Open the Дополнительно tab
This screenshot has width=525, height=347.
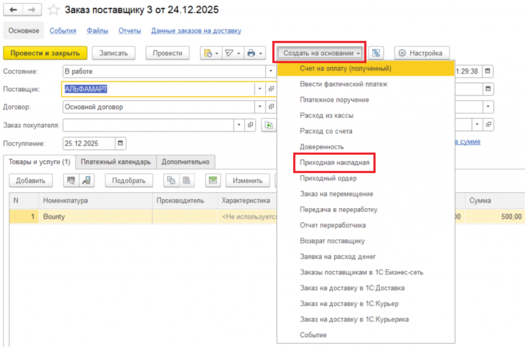186,162
